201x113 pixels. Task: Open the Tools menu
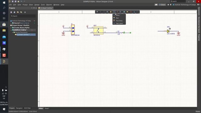coord(43,5)
